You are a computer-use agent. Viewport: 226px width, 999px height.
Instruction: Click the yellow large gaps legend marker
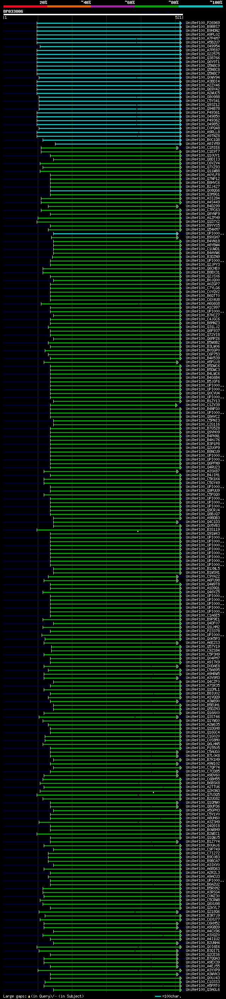(x=29, y=996)
